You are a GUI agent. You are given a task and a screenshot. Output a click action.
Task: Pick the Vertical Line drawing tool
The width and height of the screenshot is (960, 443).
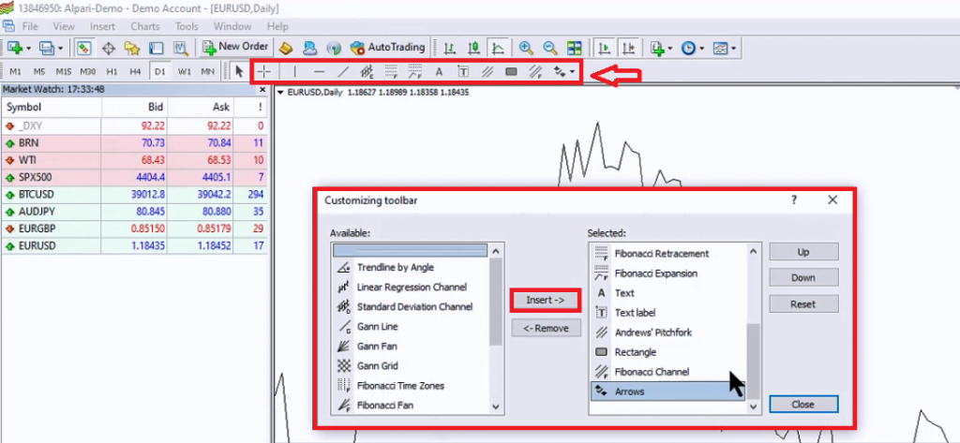coord(295,71)
